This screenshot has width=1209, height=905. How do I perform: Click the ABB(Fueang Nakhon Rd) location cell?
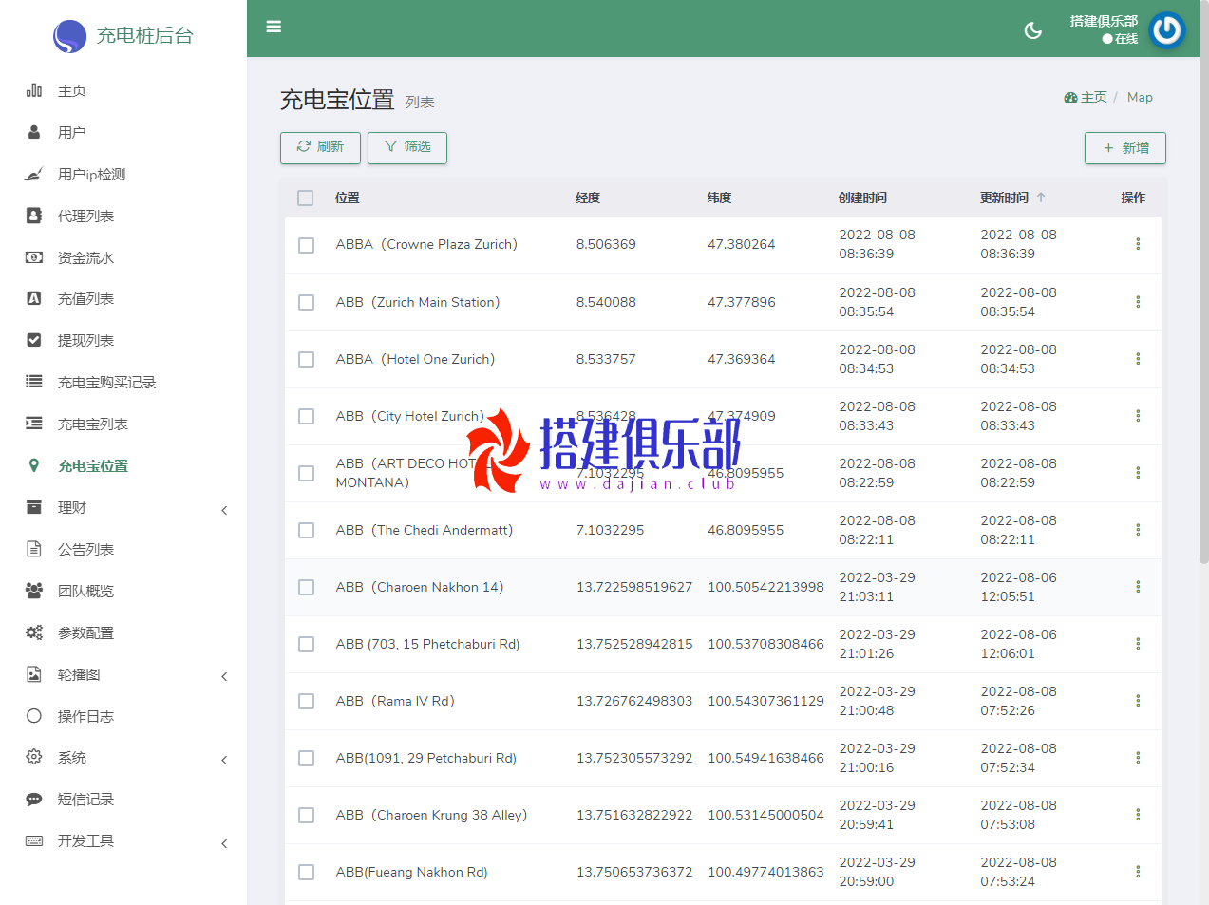click(x=412, y=872)
